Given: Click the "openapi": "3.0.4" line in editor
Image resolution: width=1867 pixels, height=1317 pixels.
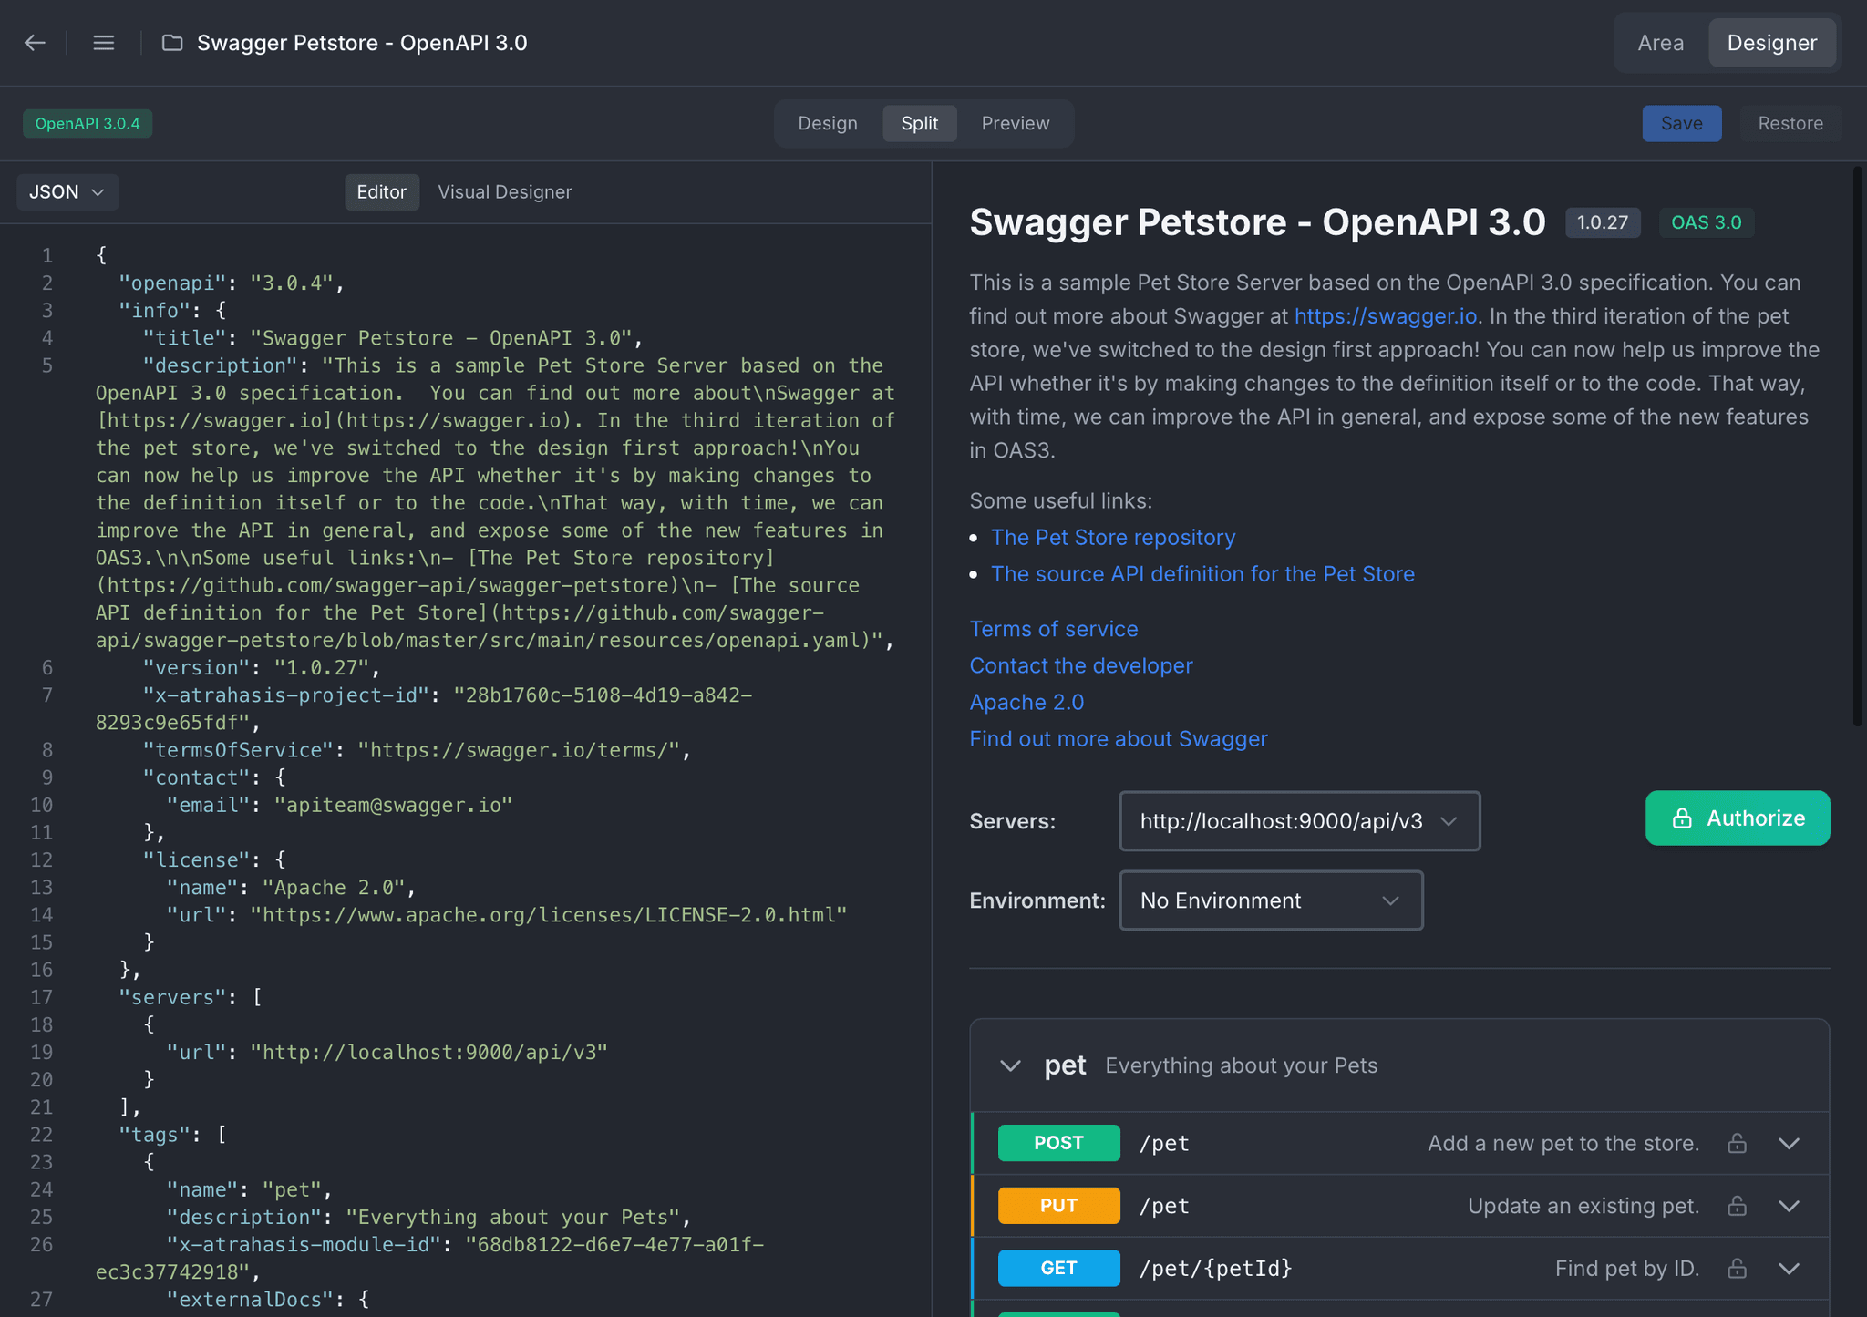Looking at the screenshot, I should tap(232, 283).
